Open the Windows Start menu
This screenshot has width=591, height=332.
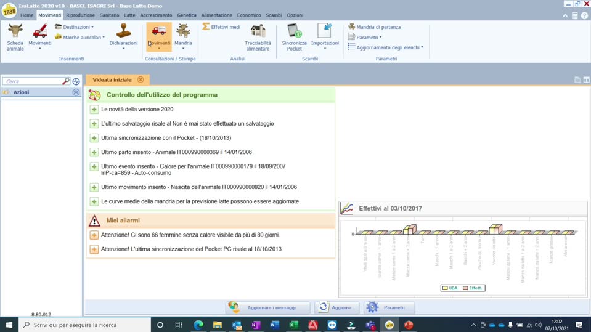(9, 325)
